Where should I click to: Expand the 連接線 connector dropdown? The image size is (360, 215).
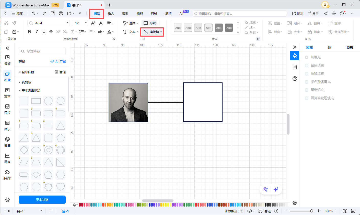tap(161, 32)
